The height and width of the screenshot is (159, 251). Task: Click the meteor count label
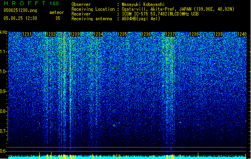pos(57,12)
